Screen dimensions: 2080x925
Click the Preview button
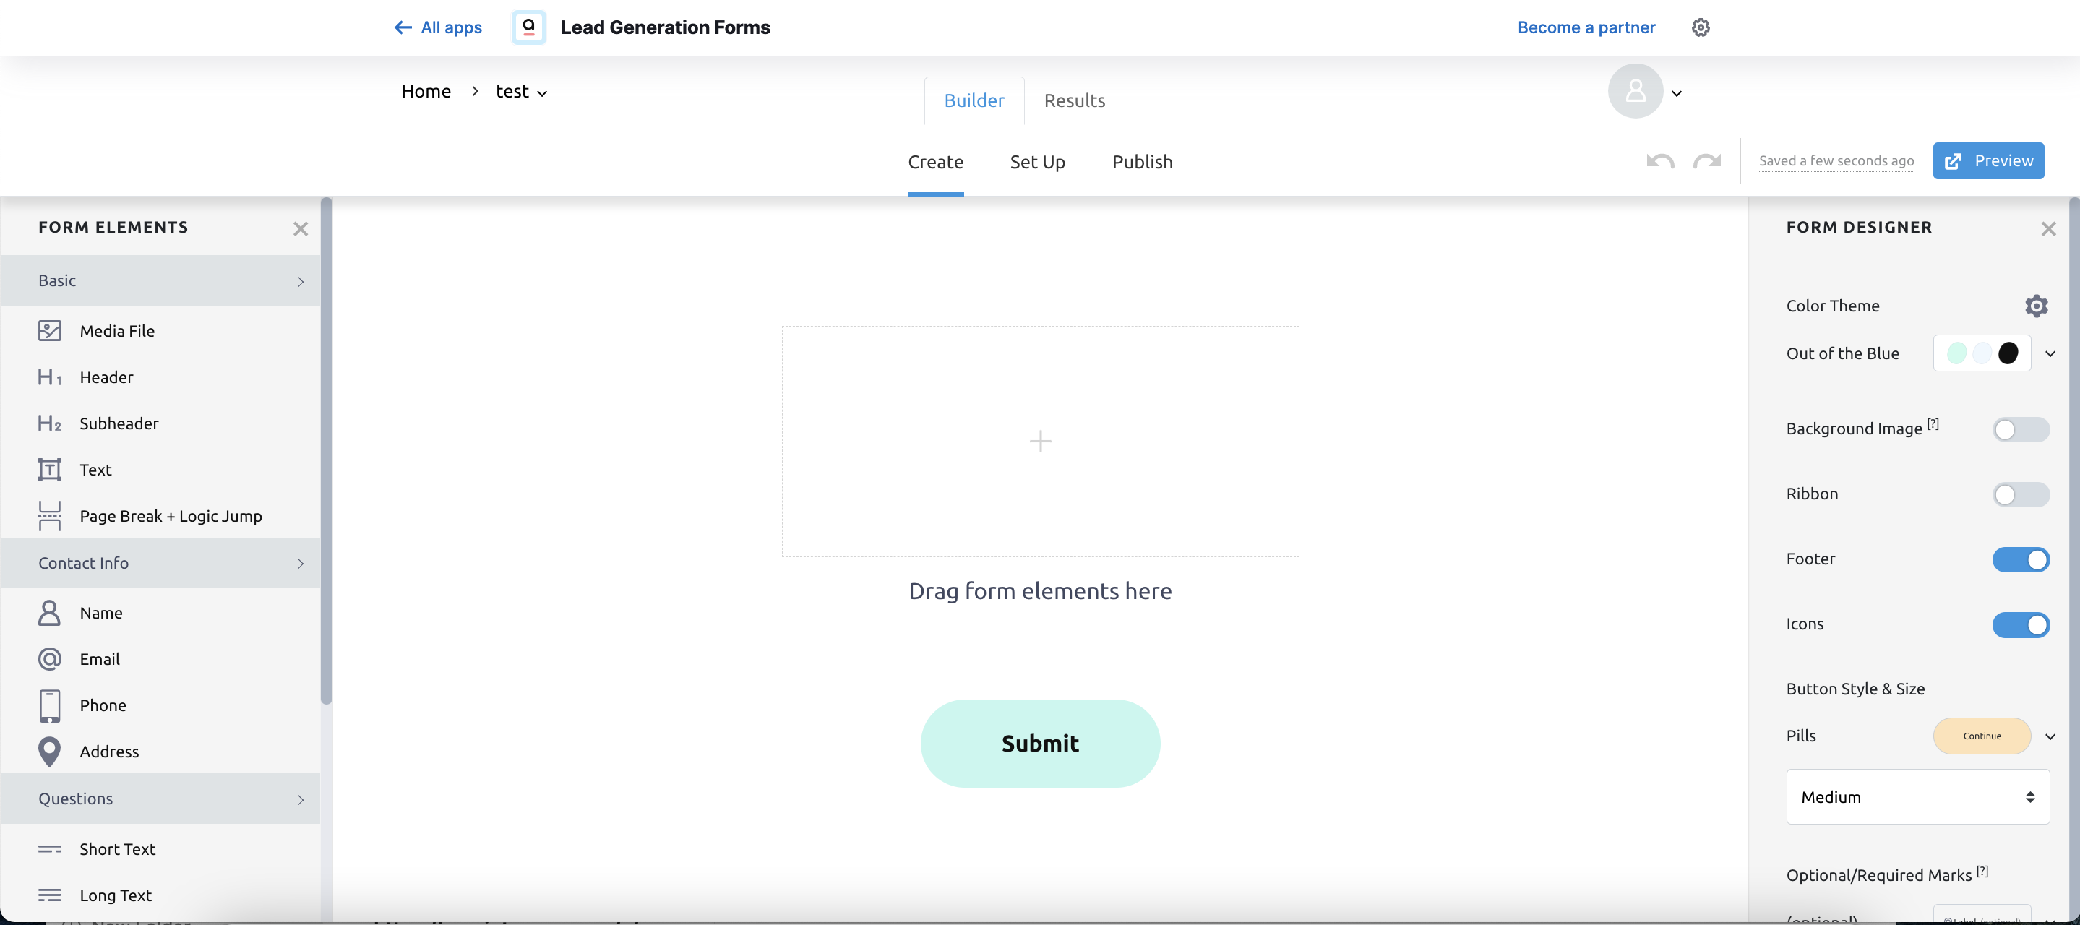1988,160
